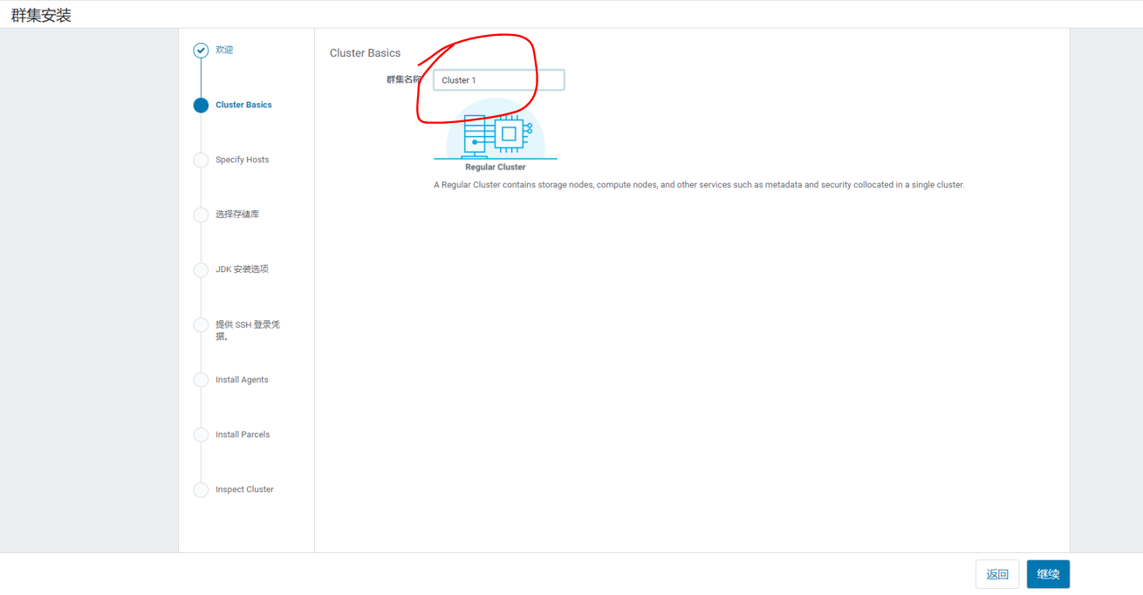Click the Specify Hosts step circle
This screenshot has width=1143, height=595.
pyautogui.click(x=201, y=161)
